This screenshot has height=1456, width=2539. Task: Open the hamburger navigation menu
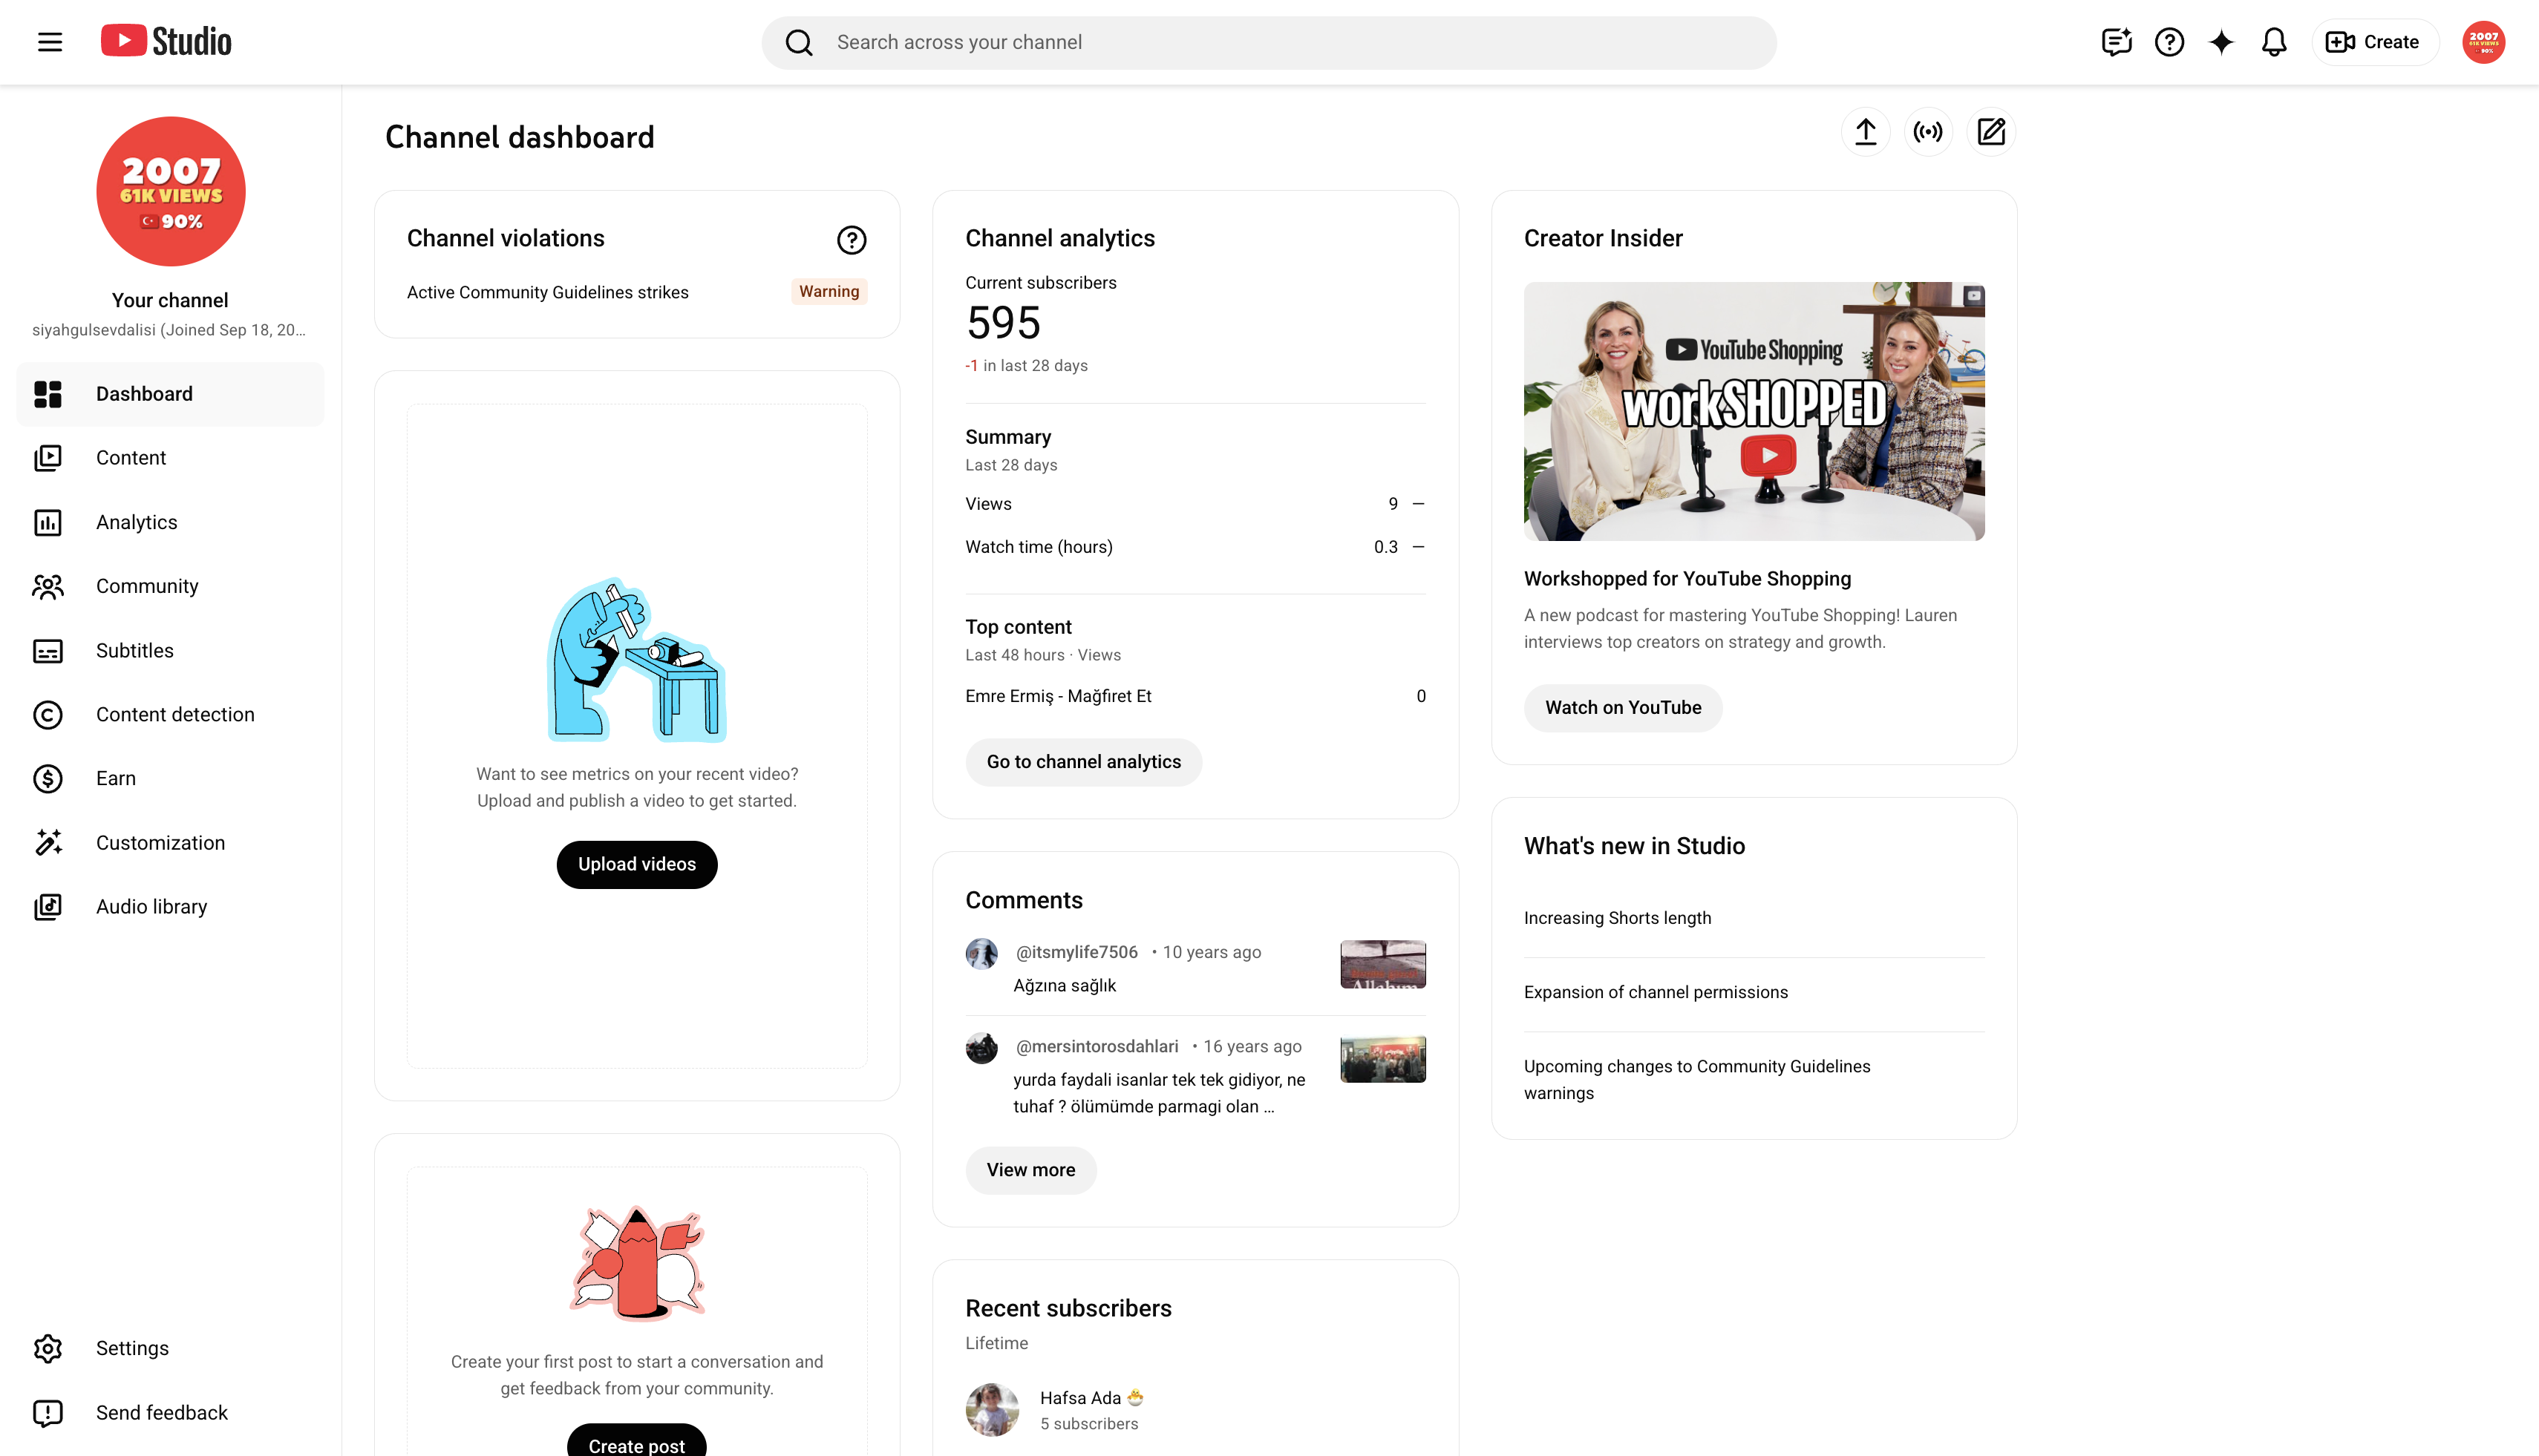pos(50,42)
